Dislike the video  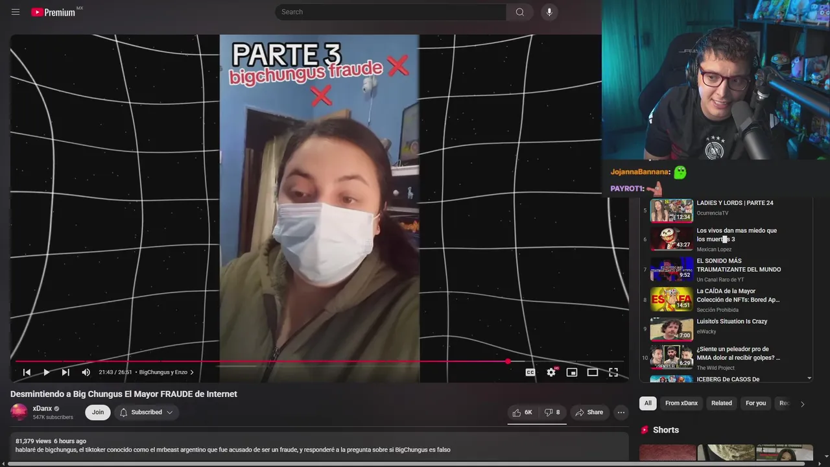(552, 412)
